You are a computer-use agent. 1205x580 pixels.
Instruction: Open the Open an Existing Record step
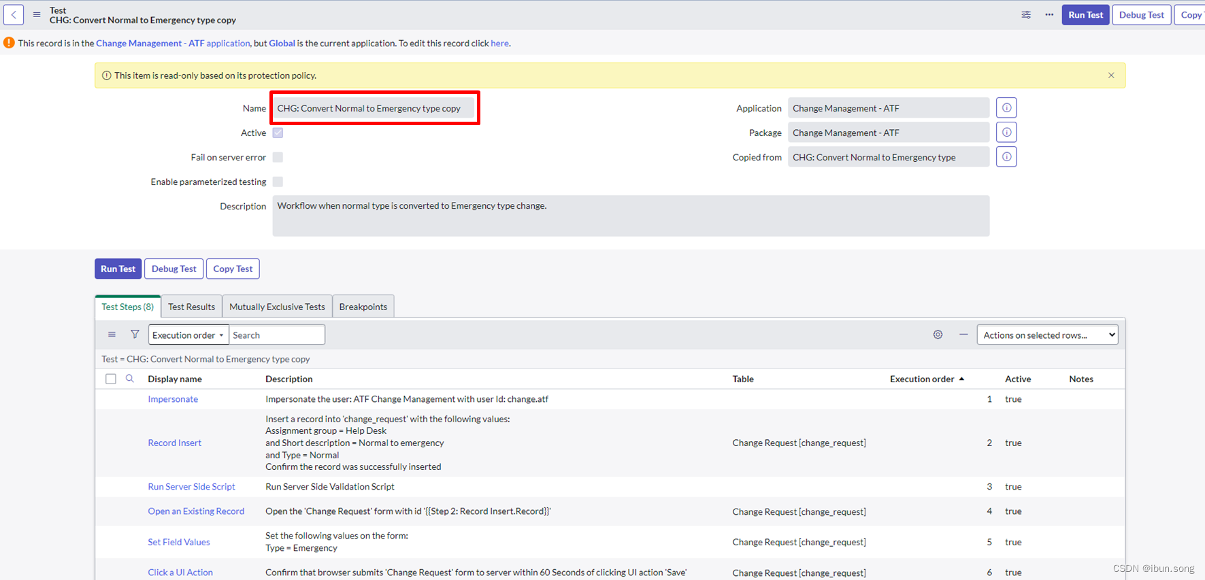click(x=196, y=511)
